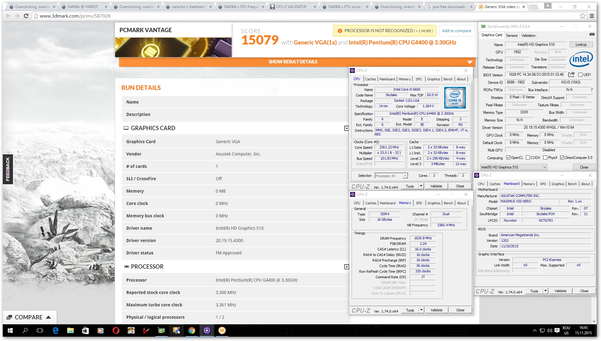Screen dimensions: 601x341
Task: Open SPD tab in Memory CPU-Z window
Action: (419, 203)
